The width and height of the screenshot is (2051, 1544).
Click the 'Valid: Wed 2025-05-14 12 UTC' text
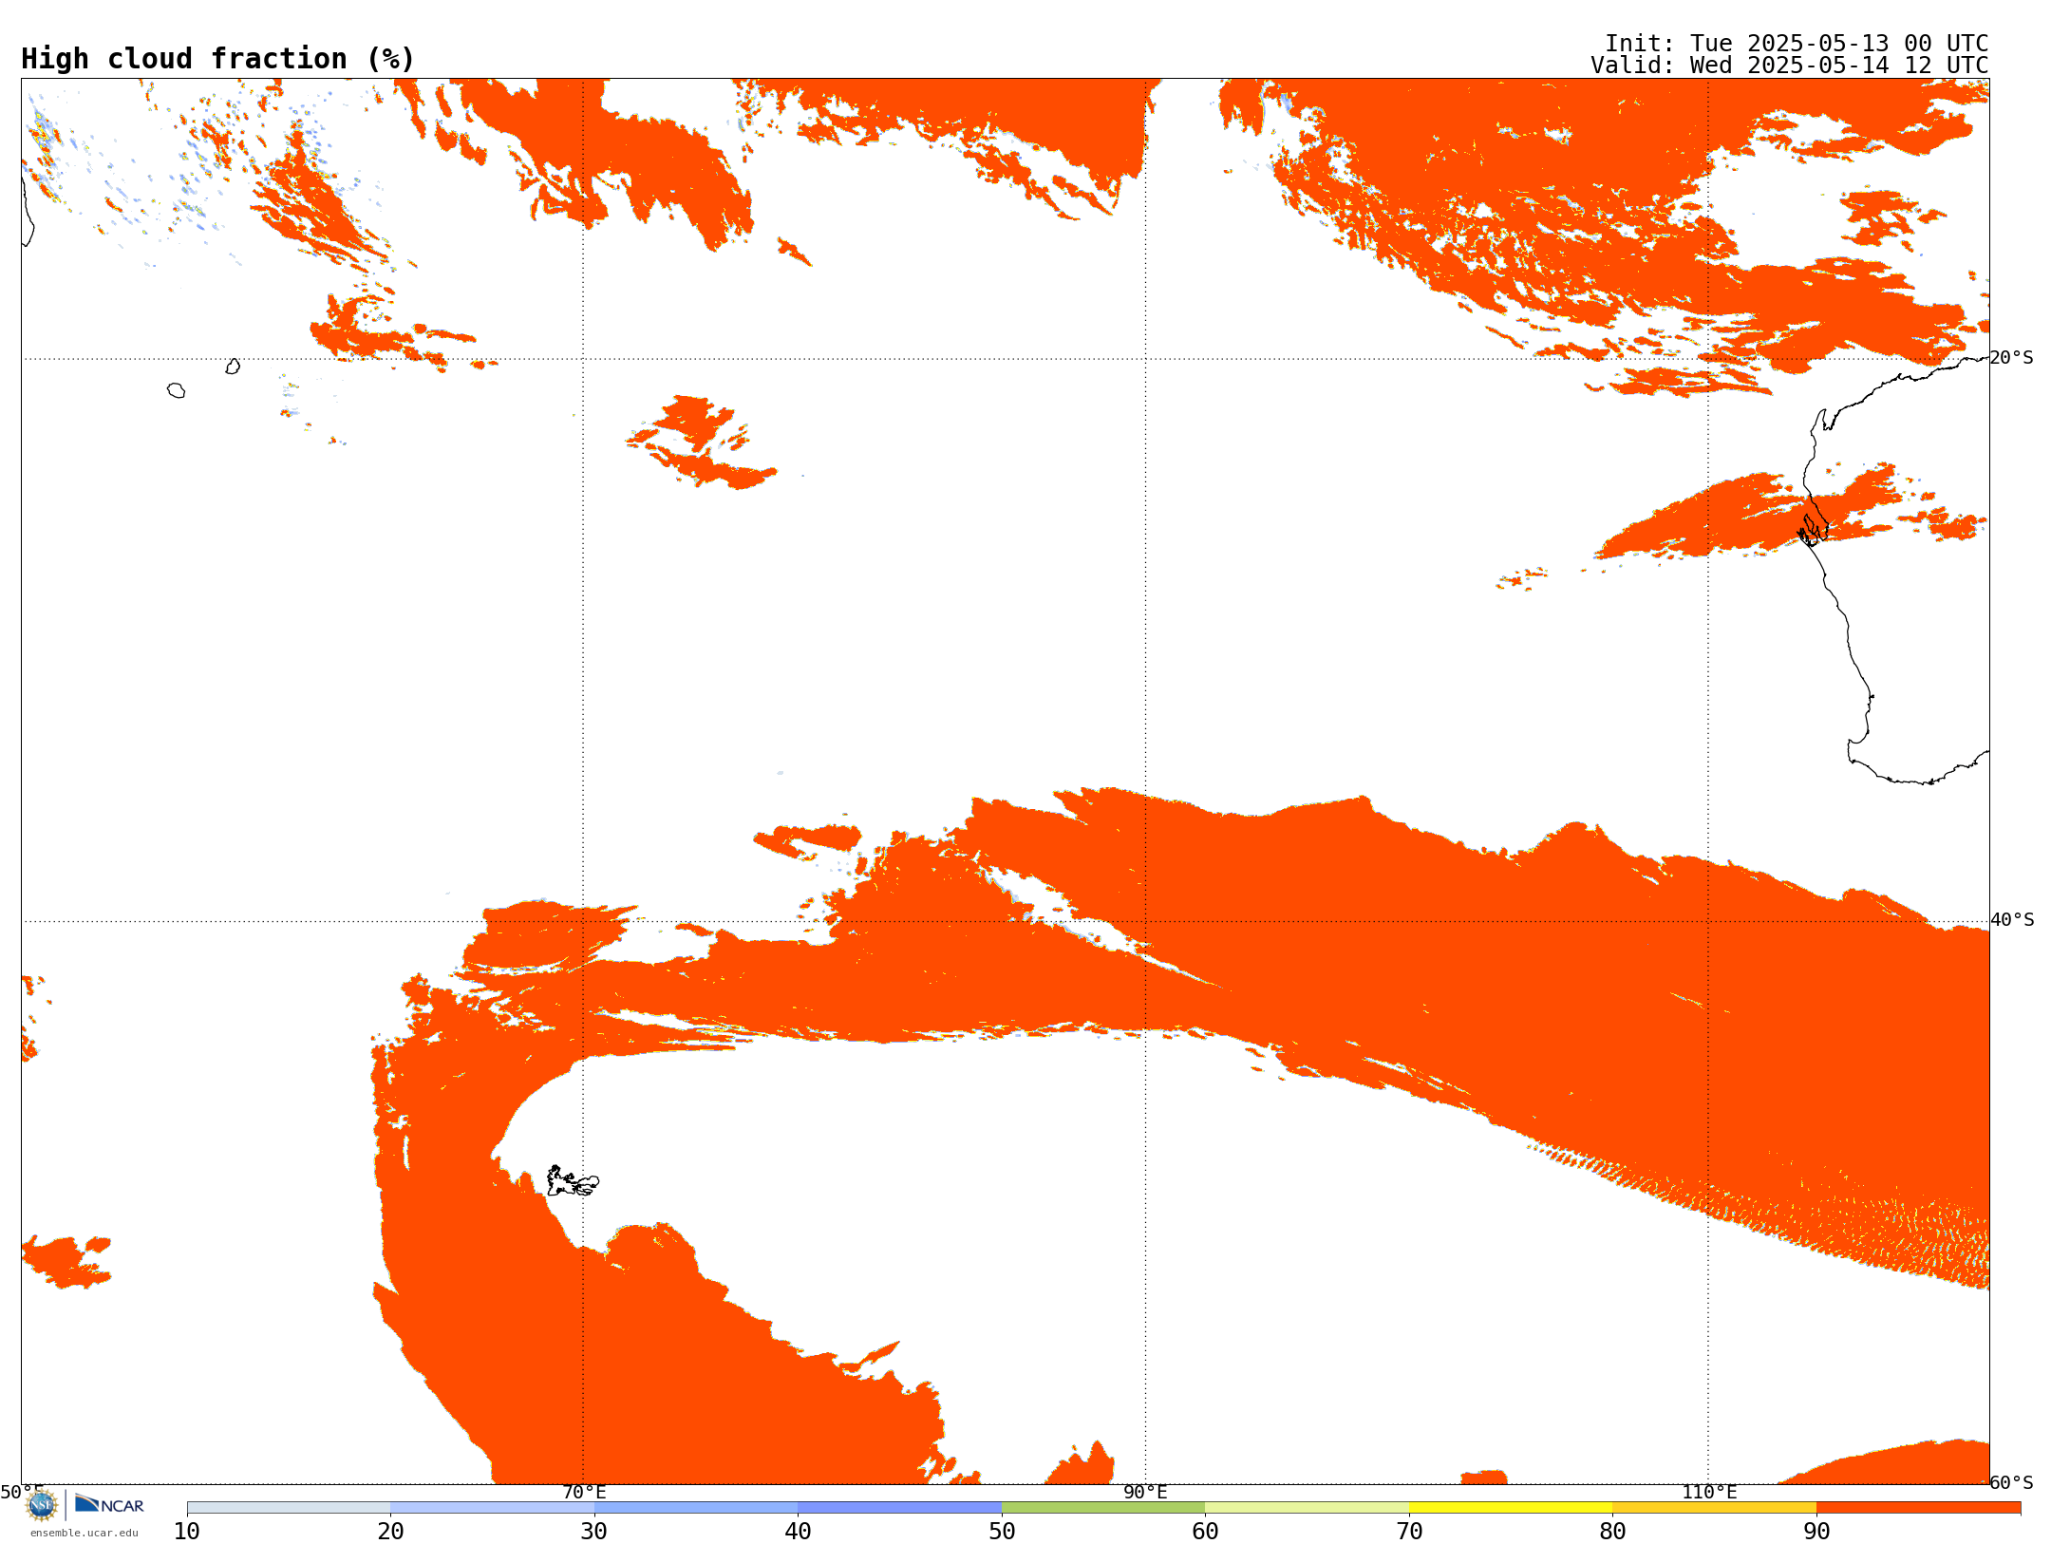(1790, 66)
